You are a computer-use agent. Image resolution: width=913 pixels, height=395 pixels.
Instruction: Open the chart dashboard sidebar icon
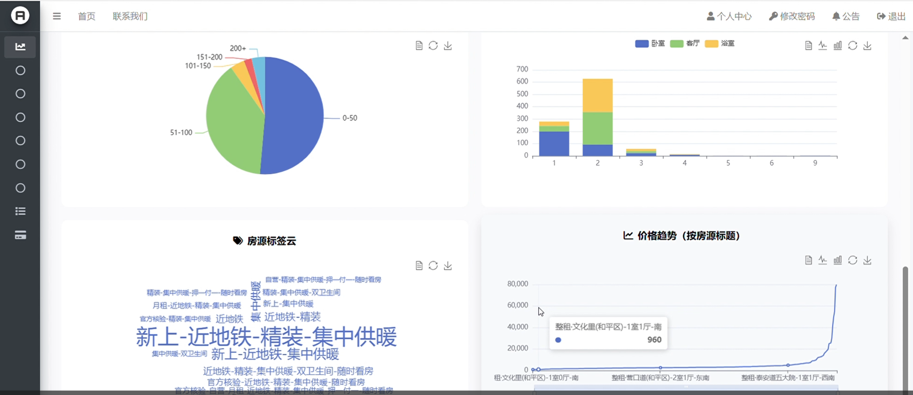tap(20, 47)
